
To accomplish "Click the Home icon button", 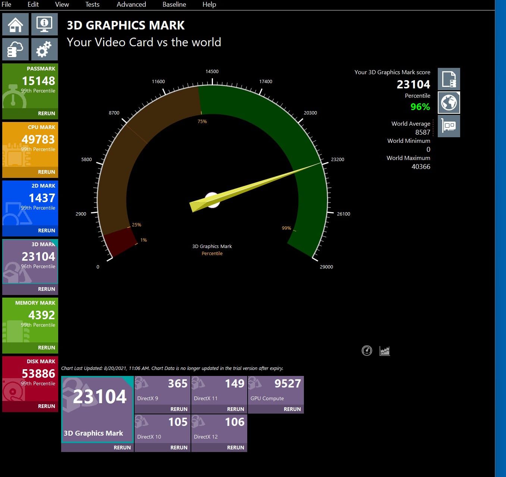I will click(15, 25).
